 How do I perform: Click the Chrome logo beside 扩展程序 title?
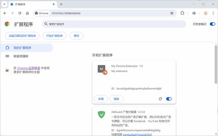click(x=7, y=24)
